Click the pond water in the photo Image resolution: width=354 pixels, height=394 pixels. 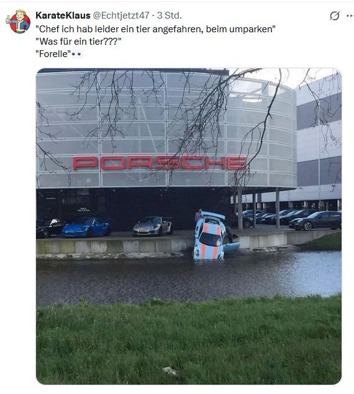[x=189, y=276]
